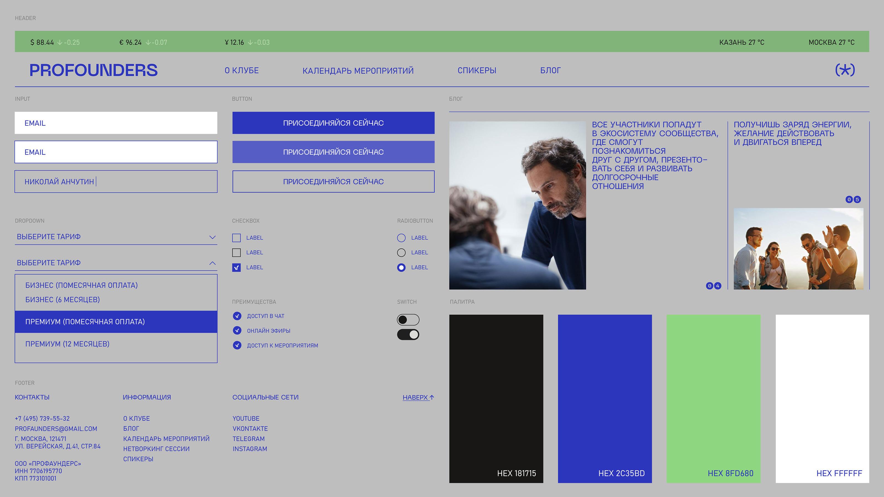Viewport: 884px width, 497px height.
Task: Collapse the open ВЫБЕРИТЕ ТАРИФ dropdown
Action: click(x=212, y=263)
